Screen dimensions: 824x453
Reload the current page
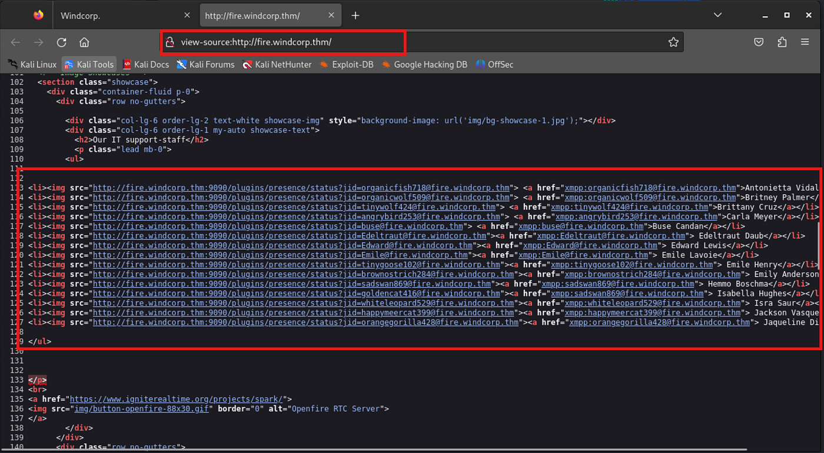pyautogui.click(x=61, y=42)
